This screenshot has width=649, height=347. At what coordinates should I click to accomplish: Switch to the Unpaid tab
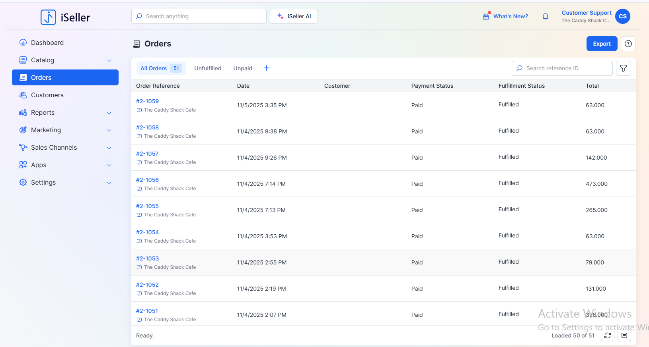[x=243, y=68]
